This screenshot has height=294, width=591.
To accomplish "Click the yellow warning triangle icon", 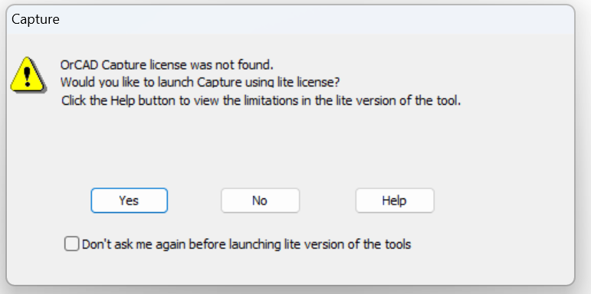I will tap(28, 74).
